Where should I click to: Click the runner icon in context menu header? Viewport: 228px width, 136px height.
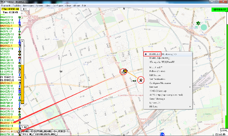click(x=146, y=54)
